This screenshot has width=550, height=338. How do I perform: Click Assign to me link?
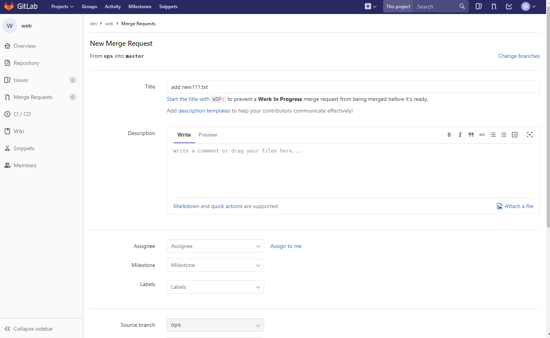(x=286, y=246)
